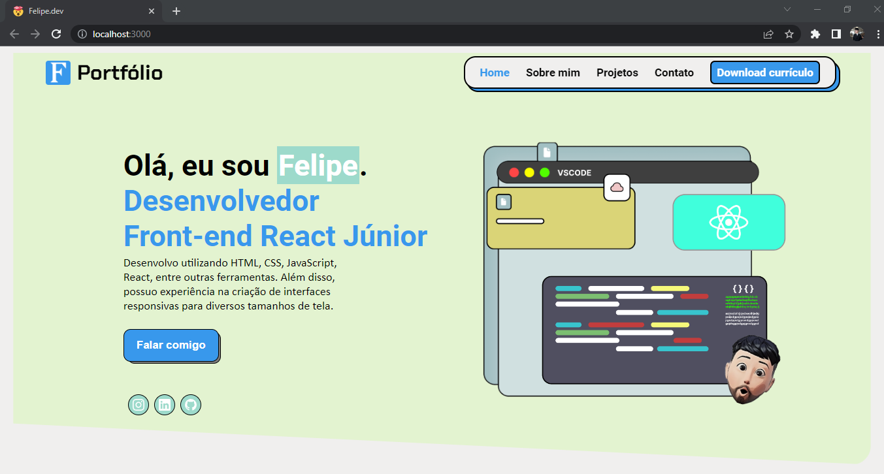Click the Falar comigo button

pyautogui.click(x=171, y=345)
